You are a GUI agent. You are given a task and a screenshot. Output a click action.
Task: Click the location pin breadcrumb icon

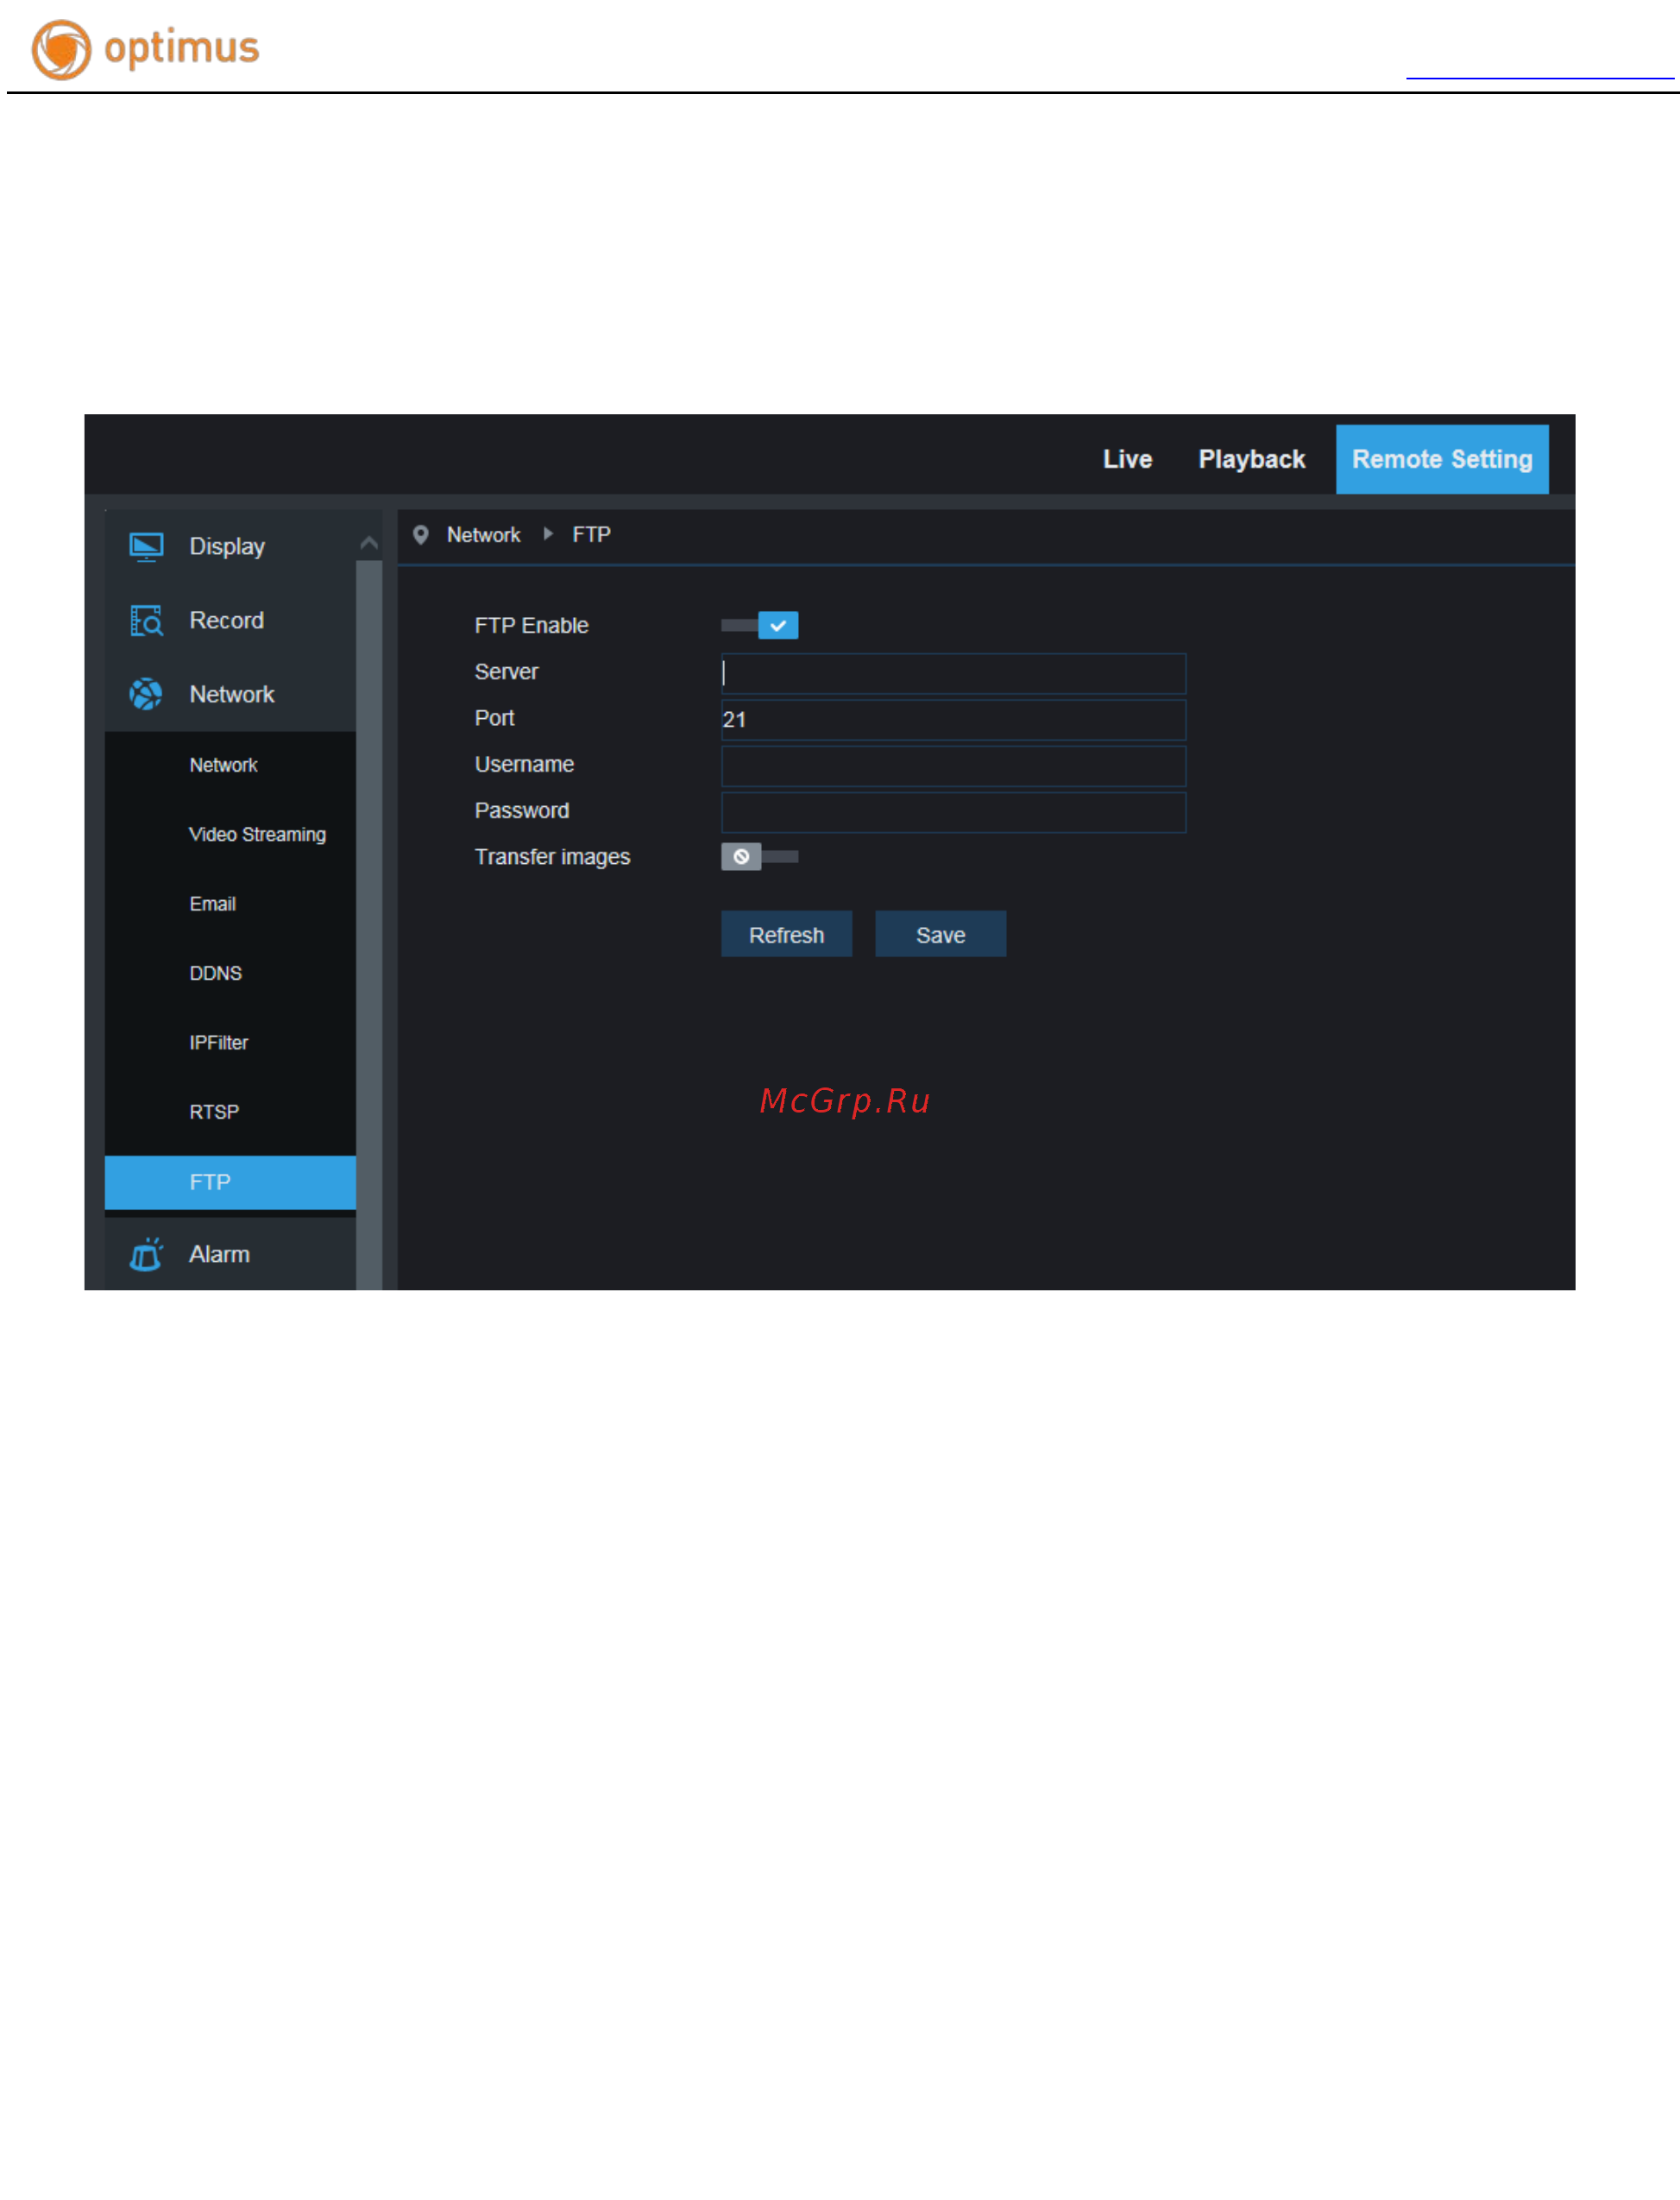pyautogui.click(x=421, y=535)
